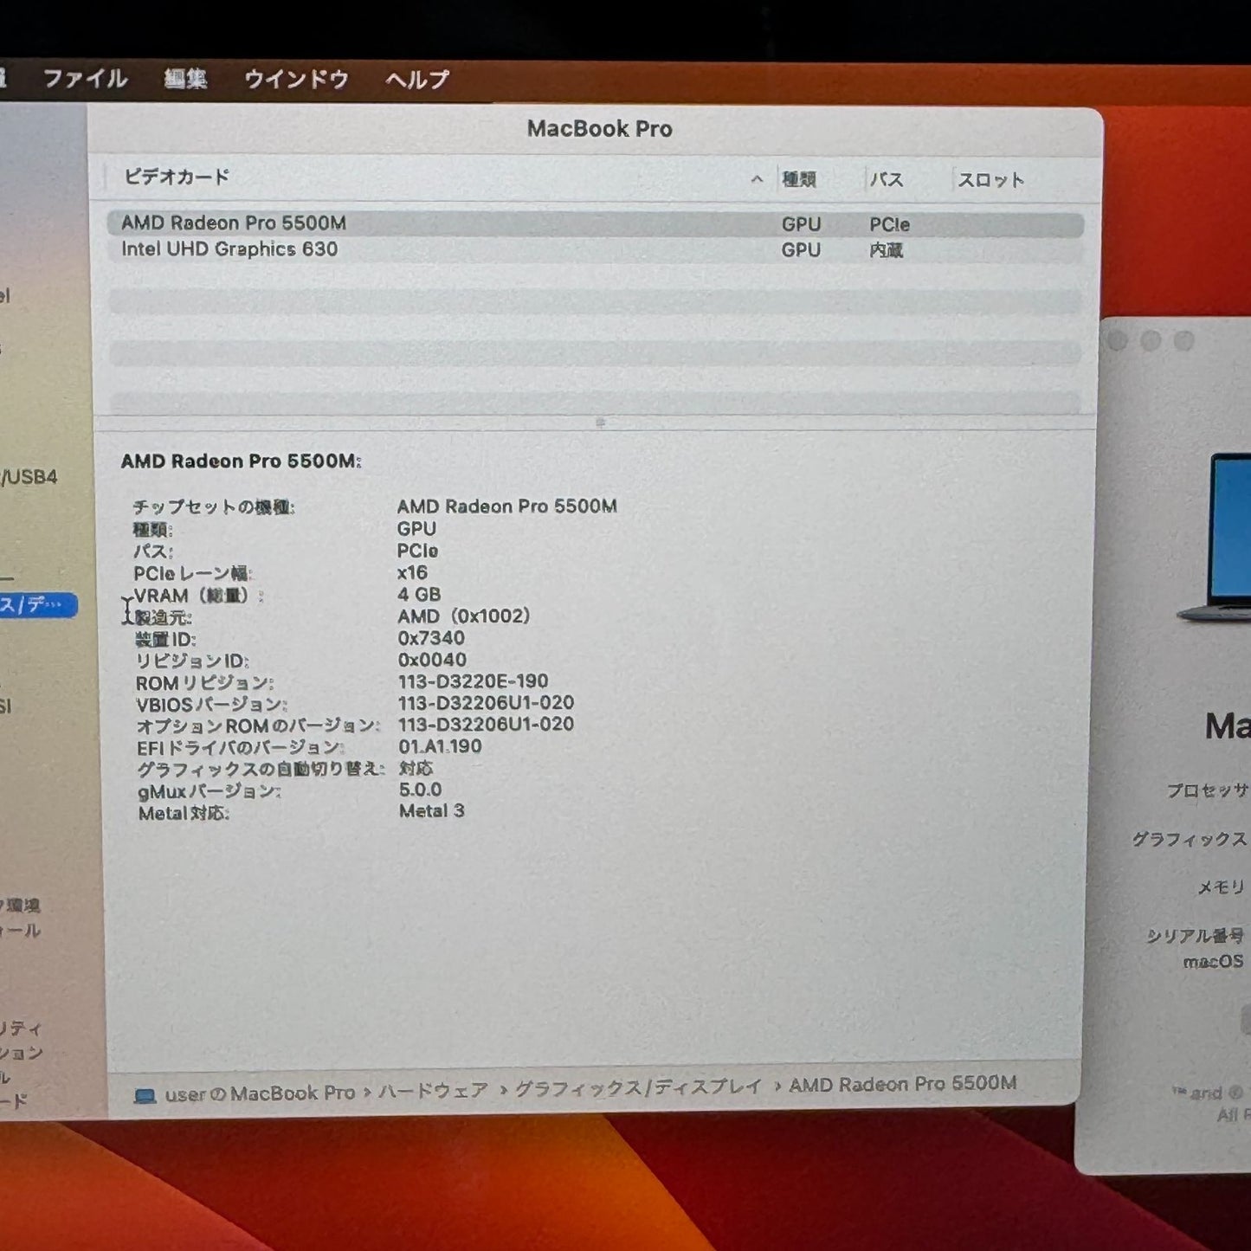Click the 0x7340 device ID value
The height and width of the screenshot is (1251, 1251).
[x=431, y=638]
